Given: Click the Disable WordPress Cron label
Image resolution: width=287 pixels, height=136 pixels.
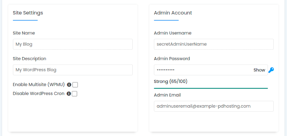Looking at the screenshot, I should coord(39,94).
